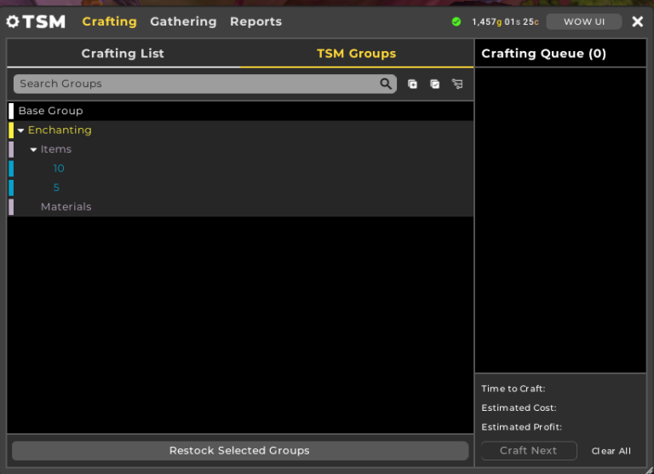The width and height of the screenshot is (654, 474).
Task: Click the Time to Craft label
Action: 513,389
